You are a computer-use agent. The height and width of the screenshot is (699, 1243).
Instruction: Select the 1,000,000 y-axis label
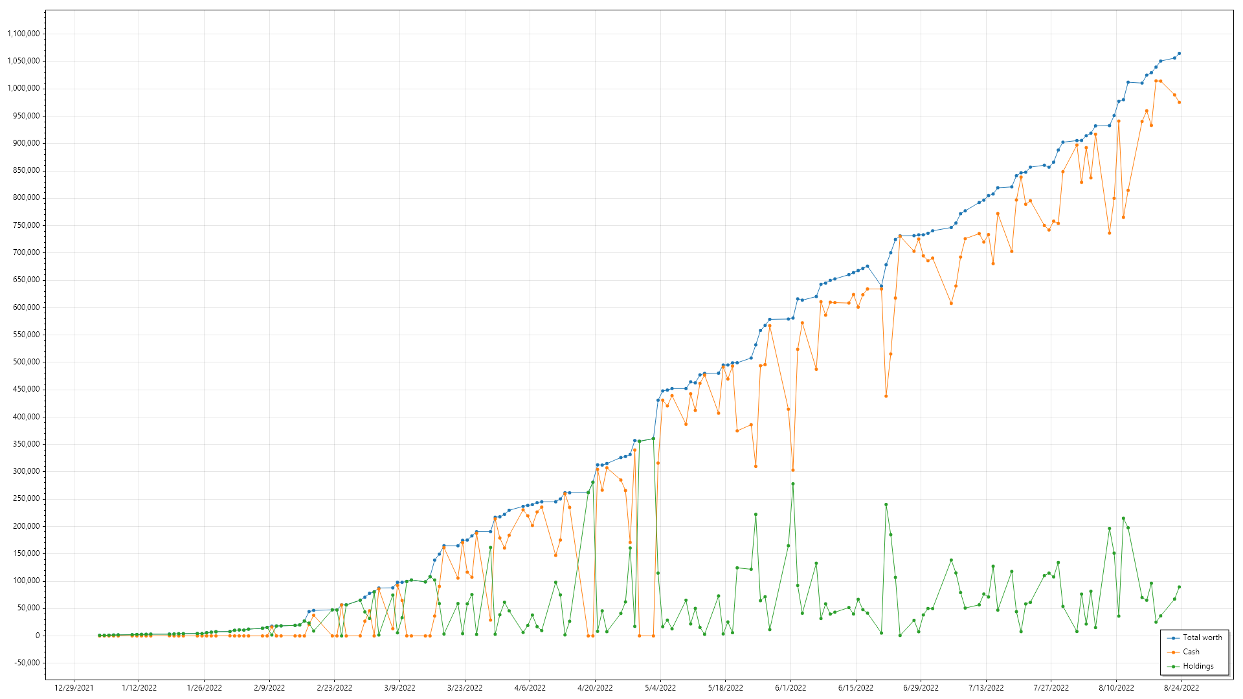[23, 88]
